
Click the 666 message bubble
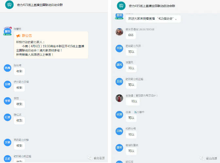point(131,35)
